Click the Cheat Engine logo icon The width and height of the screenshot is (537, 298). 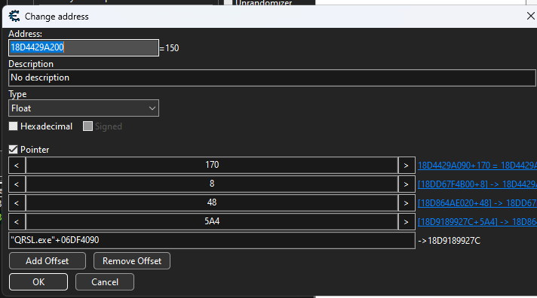click(14, 16)
